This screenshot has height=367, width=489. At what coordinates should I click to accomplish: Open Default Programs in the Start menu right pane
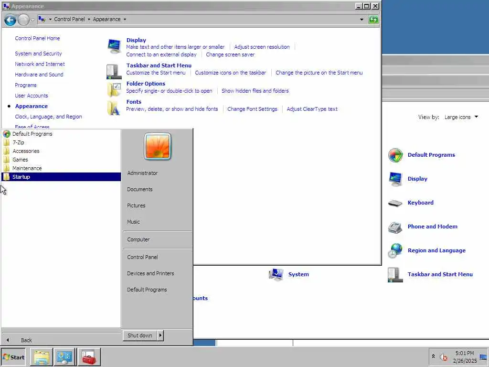tap(147, 290)
